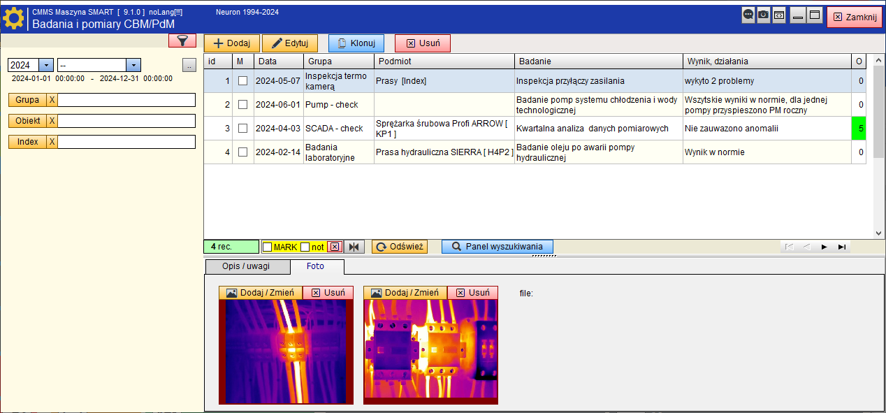Open the 2024 year dropdown
This screenshot has width=886, height=413.
pyautogui.click(x=47, y=65)
